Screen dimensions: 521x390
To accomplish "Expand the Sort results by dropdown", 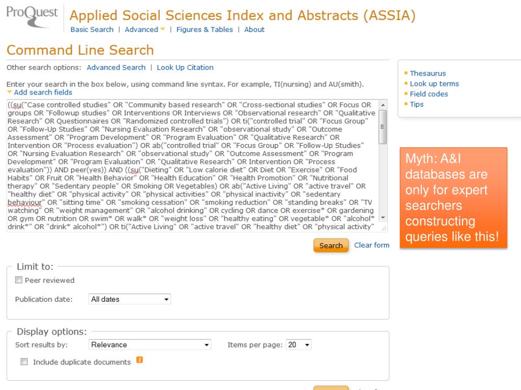I will [x=150, y=345].
